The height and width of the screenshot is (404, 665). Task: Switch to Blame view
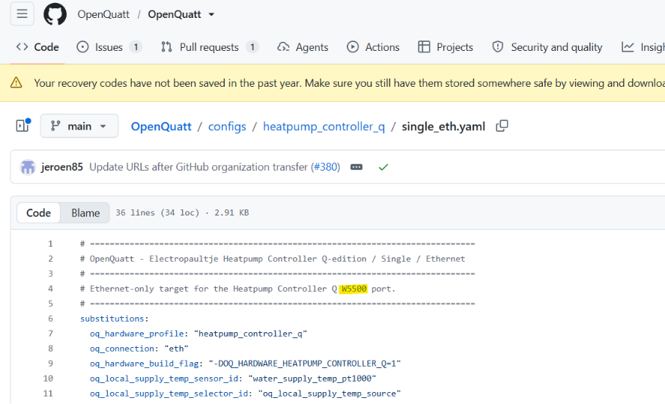(85, 212)
